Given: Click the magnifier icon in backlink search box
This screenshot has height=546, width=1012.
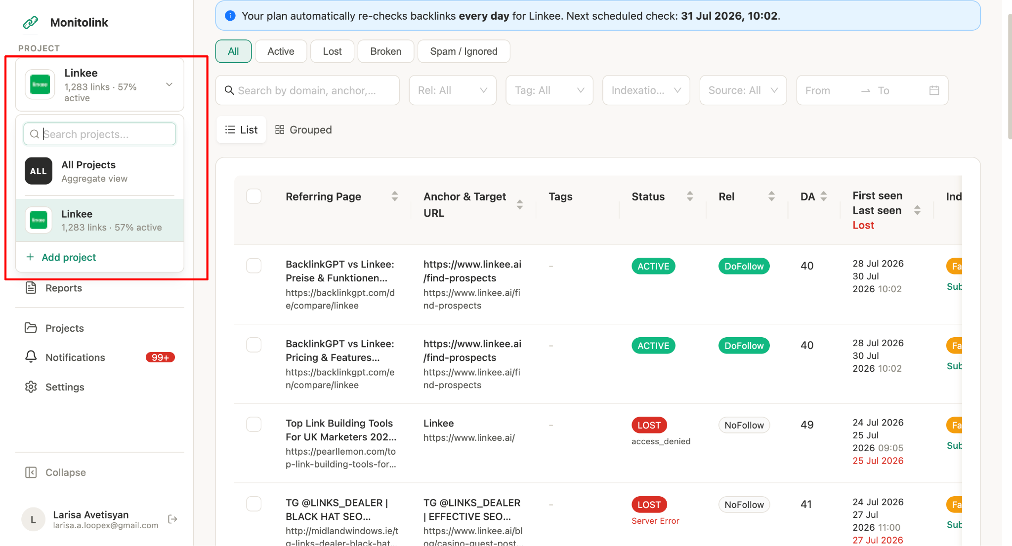Looking at the screenshot, I should point(229,90).
